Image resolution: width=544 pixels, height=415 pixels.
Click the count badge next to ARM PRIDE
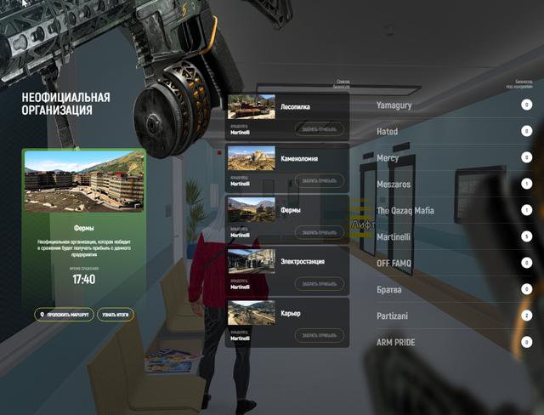pyautogui.click(x=527, y=342)
